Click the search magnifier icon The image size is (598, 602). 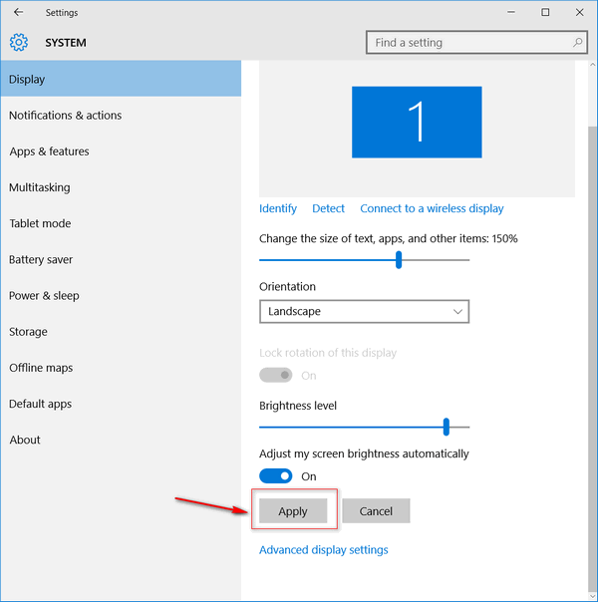pos(577,42)
